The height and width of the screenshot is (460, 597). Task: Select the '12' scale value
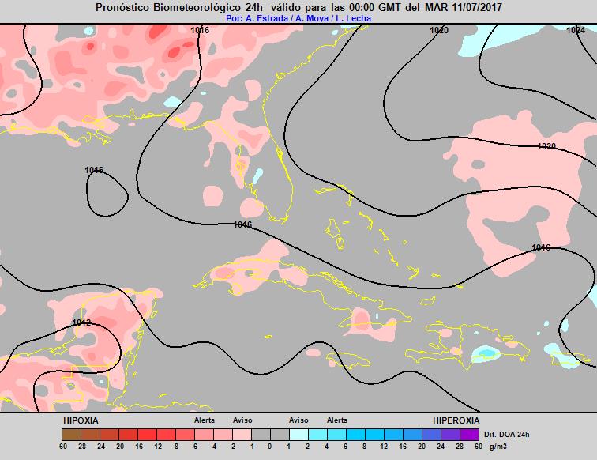[384, 447]
